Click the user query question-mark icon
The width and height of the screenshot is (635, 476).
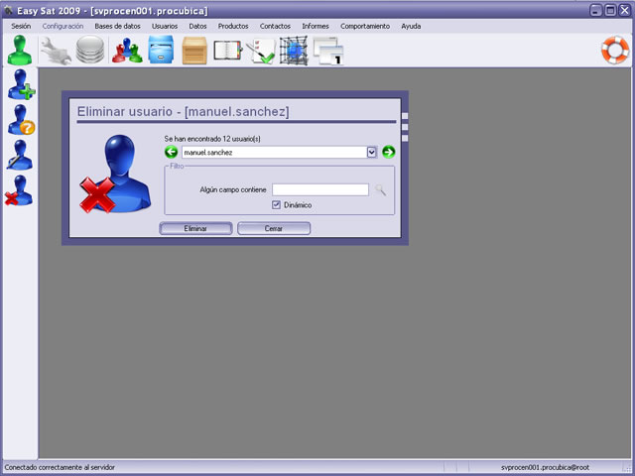(x=21, y=120)
